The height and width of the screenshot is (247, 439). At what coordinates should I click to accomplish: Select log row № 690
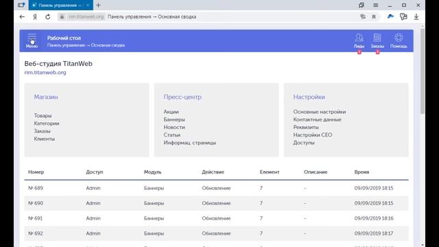[216, 203]
